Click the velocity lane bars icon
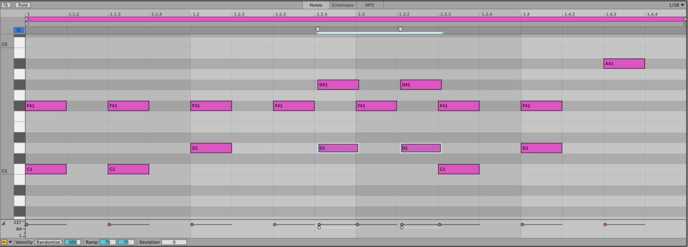Screen dimensions: 688x247 [x=3, y=223]
